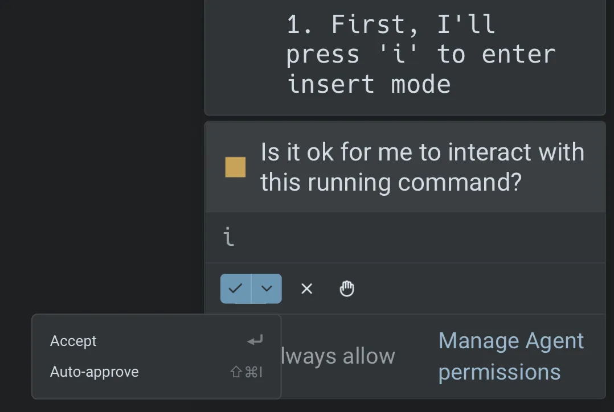The height and width of the screenshot is (412, 614).
Task: Choose Accept from the popup menu
Action: tap(73, 340)
